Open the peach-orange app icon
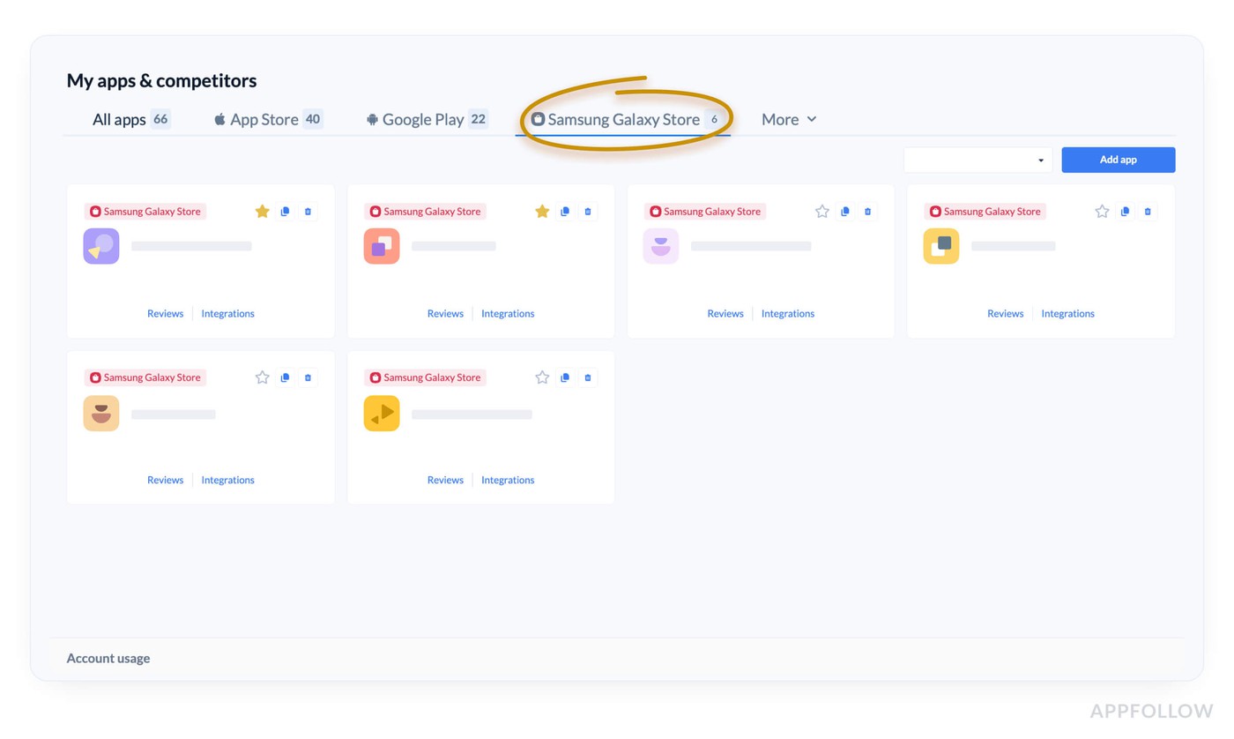 (x=101, y=413)
